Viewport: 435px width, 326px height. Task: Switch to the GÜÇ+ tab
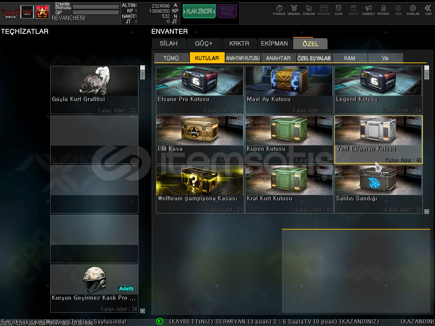pos(203,44)
